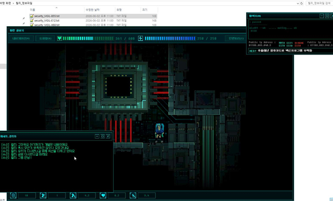Sort files by 수정한 날짜 column

point(92,10)
